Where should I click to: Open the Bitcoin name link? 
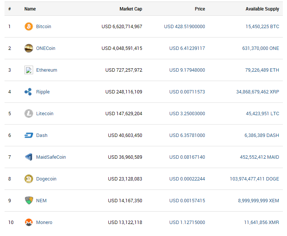coord(44,27)
